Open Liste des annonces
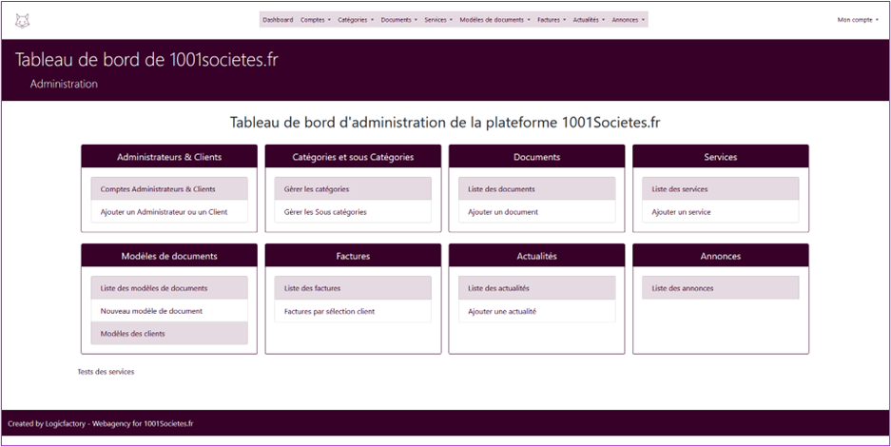The image size is (891, 447). click(x=721, y=288)
